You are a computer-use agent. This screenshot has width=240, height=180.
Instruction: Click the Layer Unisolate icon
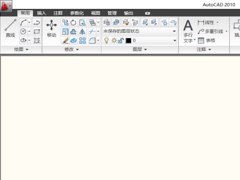(x=154, y=22)
